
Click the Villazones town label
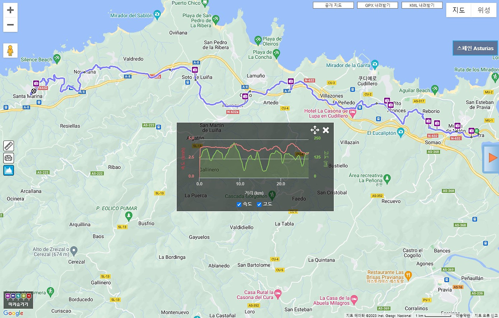331,96
